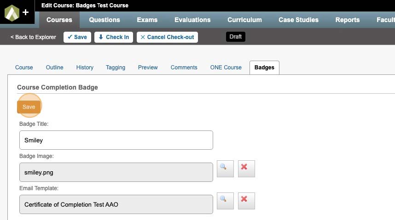The image size is (395, 220).
Task: Click the Course Completion Badge heading
Action: [58, 87]
